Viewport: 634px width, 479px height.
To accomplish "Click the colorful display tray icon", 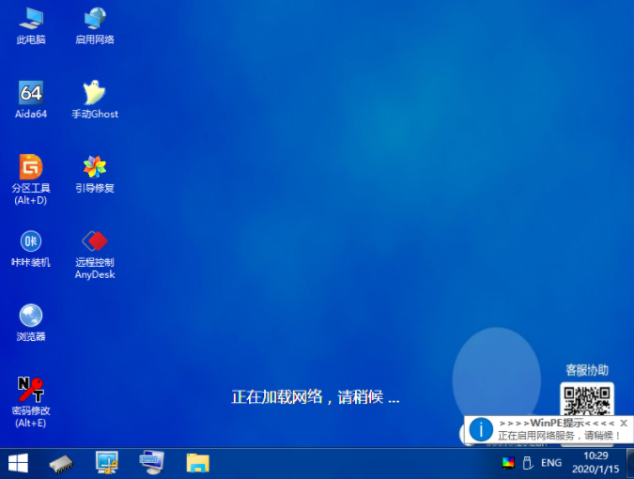I will coord(508,463).
